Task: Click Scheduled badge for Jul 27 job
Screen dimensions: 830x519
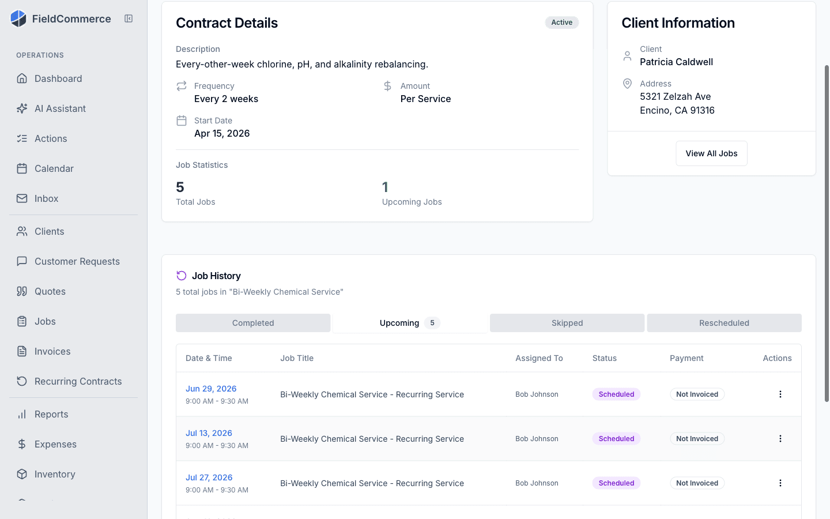Action: coord(616,483)
